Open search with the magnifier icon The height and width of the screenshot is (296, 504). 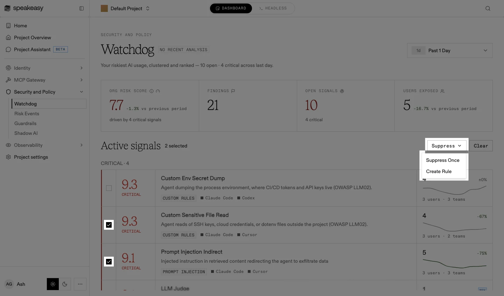click(x=488, y=8)
